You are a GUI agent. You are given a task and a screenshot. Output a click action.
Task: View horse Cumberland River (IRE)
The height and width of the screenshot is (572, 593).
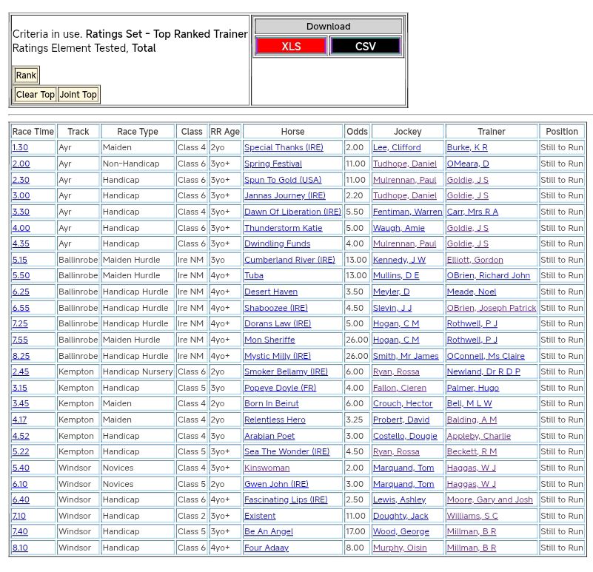289,260
